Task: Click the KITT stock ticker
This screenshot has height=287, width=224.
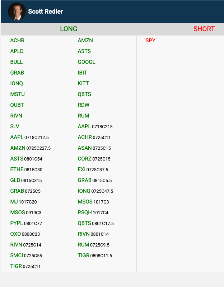Action: pyautogui.click(x=83, y=83)
